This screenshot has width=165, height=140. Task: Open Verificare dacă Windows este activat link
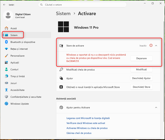click(86, 123)
